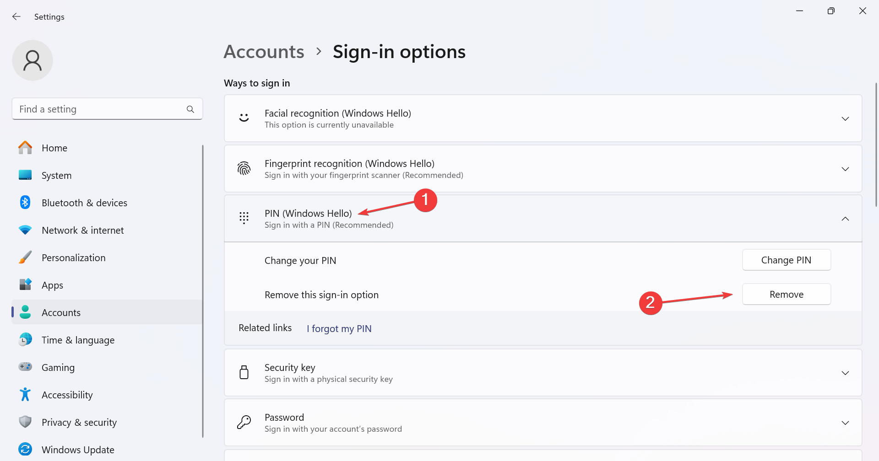Open Network & internet settings
This screenshot has height=461, width=879.
pyautogui.click(x=107, y=230)
